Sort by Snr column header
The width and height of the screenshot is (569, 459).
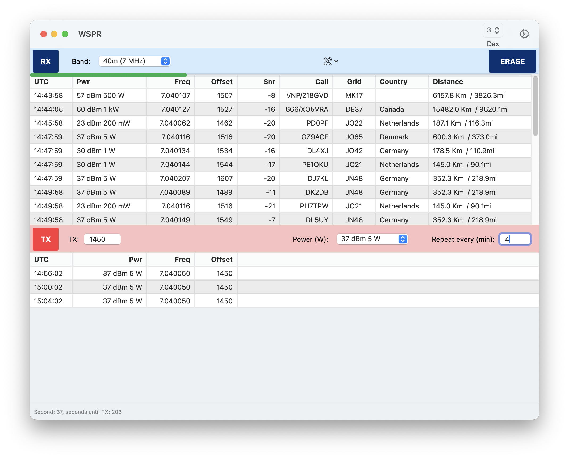pos(269,82)
